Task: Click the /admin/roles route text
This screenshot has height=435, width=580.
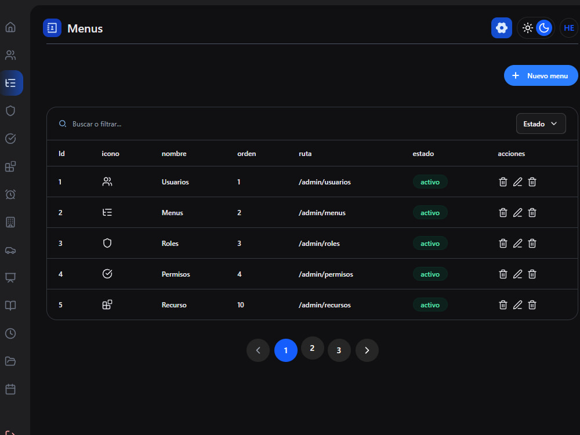Action: (319, 244)
